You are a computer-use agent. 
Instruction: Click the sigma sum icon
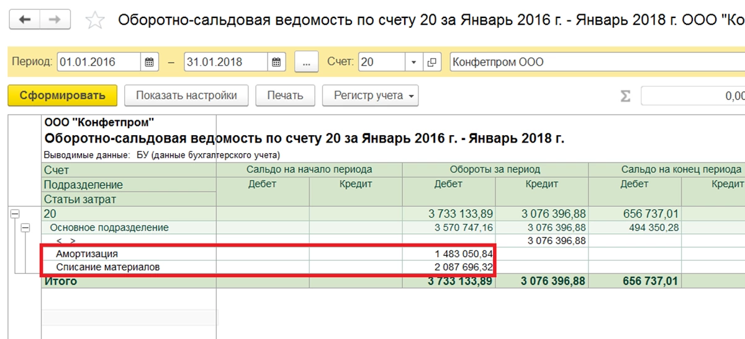[x=625, y=96]
